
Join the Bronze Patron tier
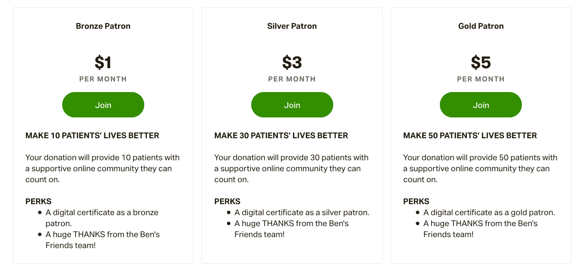click(103, 105)
